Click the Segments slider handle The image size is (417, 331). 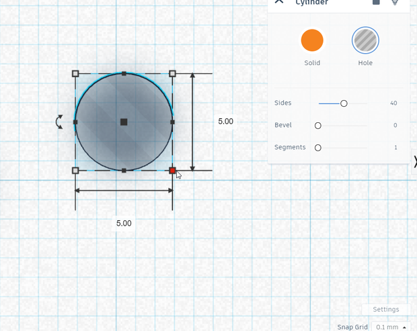pyautogui.click(x=318, y=148)
